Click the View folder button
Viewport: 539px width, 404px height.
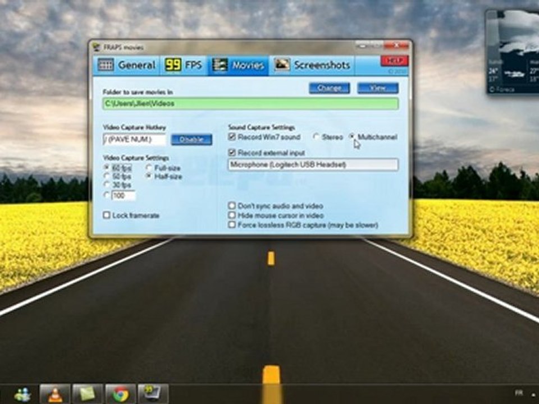378,88
